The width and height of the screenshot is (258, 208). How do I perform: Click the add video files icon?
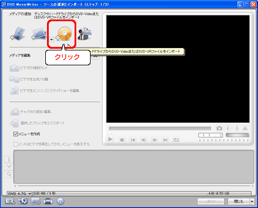(x=18, y=34)
